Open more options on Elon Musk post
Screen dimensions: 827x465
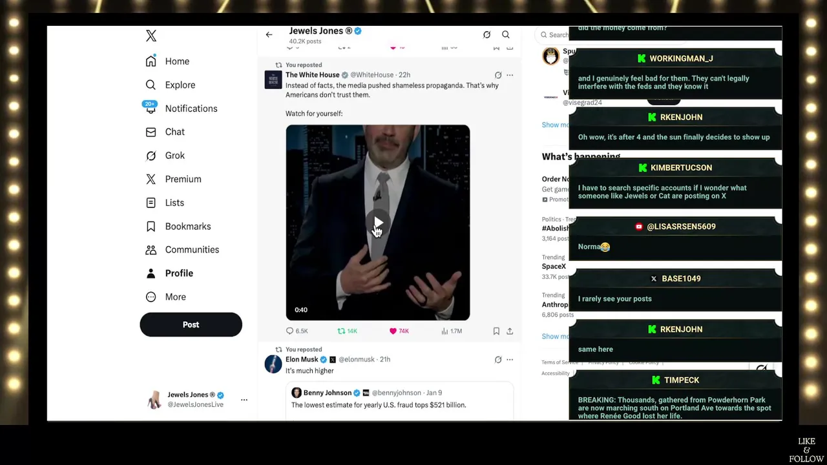pos(510,360)
